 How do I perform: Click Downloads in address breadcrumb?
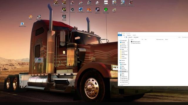136,37
